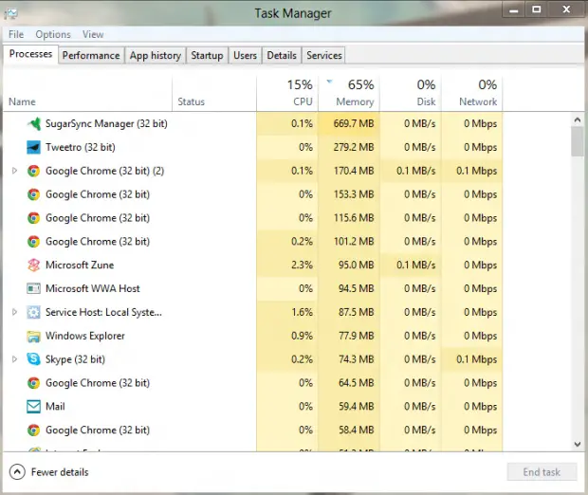588x495 pixels.
Task: Click the Tweetro app icon
Action: (x=34, y=147)
